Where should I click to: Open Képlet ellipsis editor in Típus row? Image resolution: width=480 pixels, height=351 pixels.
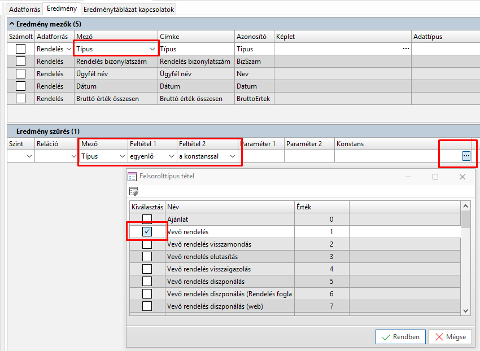click(406, 49)
